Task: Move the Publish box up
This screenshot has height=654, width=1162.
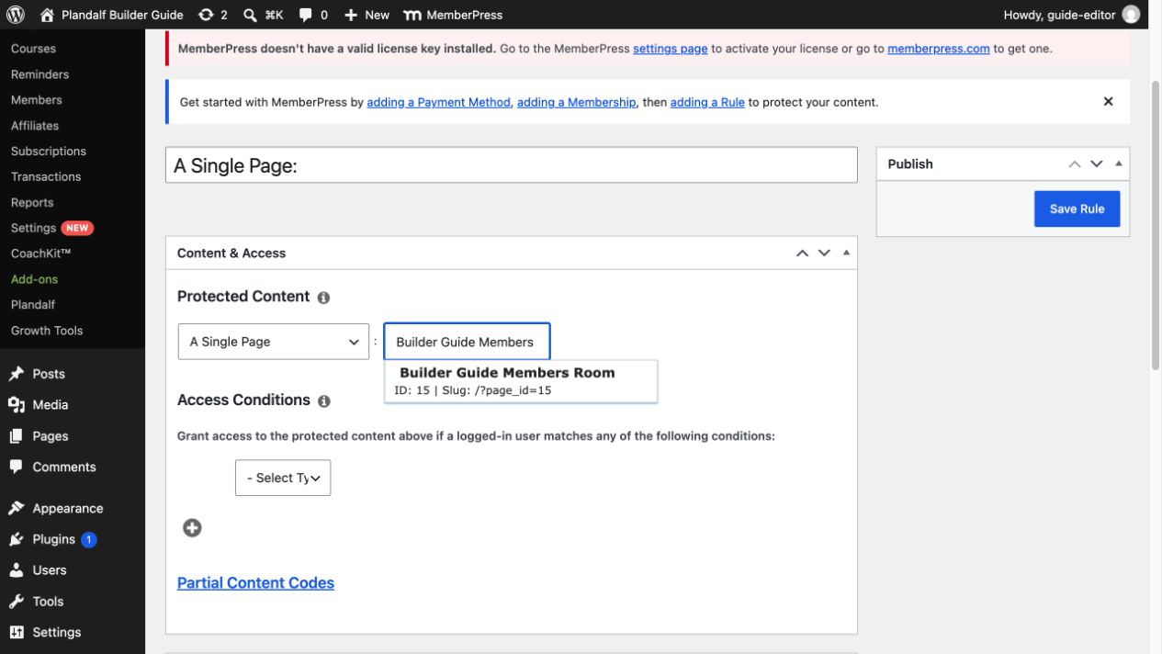Action: click(1075, 163)
